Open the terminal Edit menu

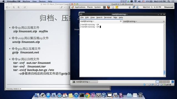(87, 18)
